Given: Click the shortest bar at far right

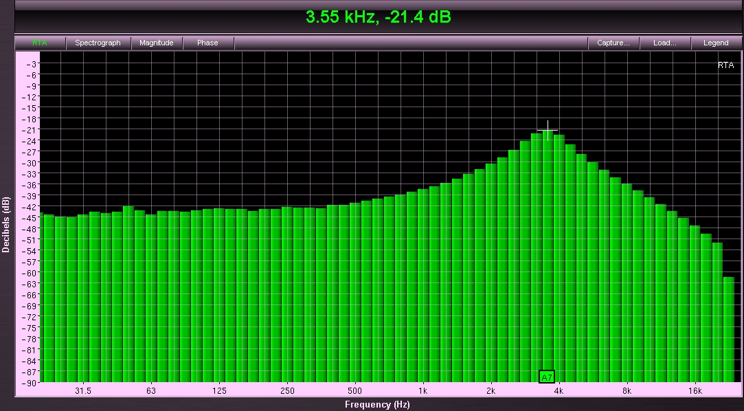Looking at the screenshot, I should pyautogui.click(x=728, y=329).
